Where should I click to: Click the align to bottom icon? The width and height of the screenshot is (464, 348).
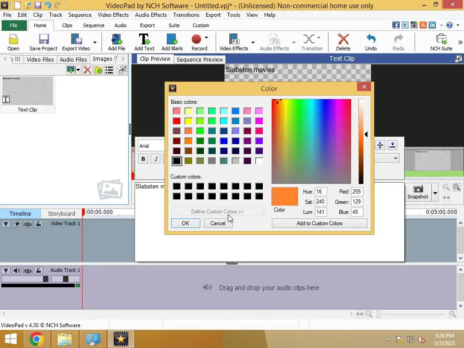click(392, 145)
